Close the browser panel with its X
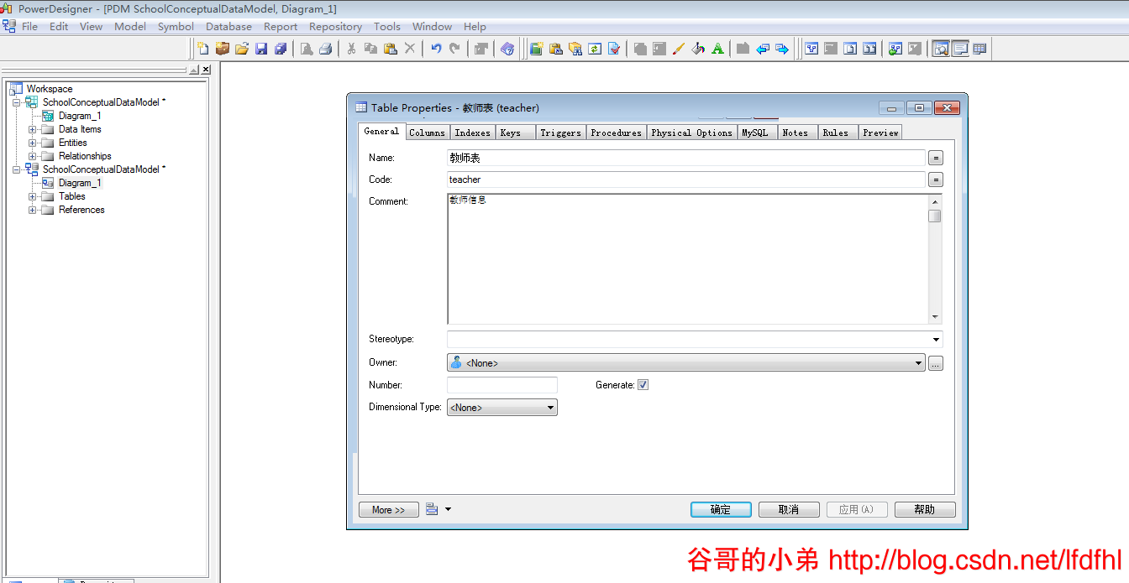Viewport: 1129px width, 583px height. pos(206,70)
